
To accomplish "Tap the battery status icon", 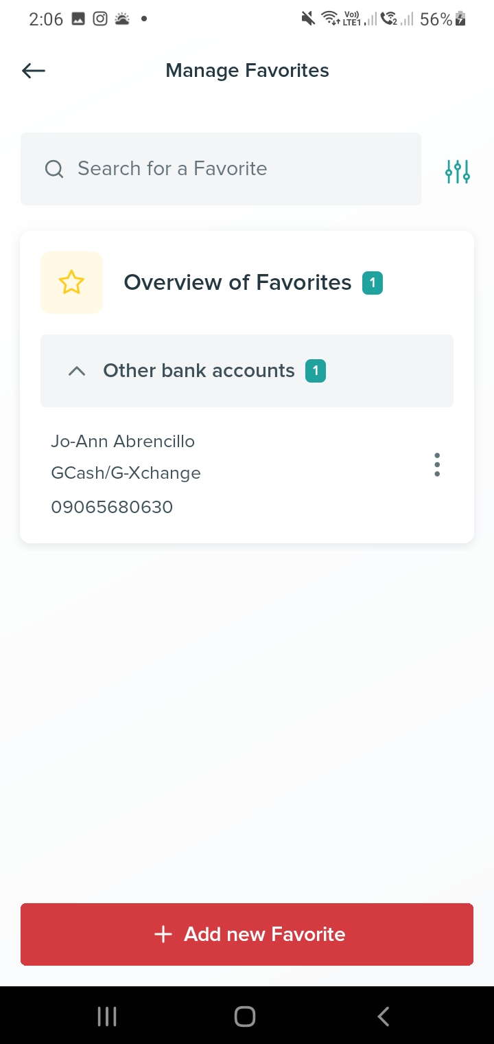I will [x=460, y=19].
